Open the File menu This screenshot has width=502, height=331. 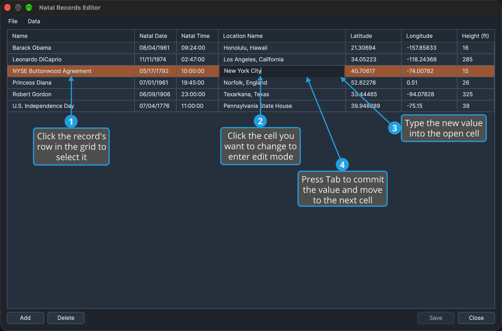pos(13,21)
